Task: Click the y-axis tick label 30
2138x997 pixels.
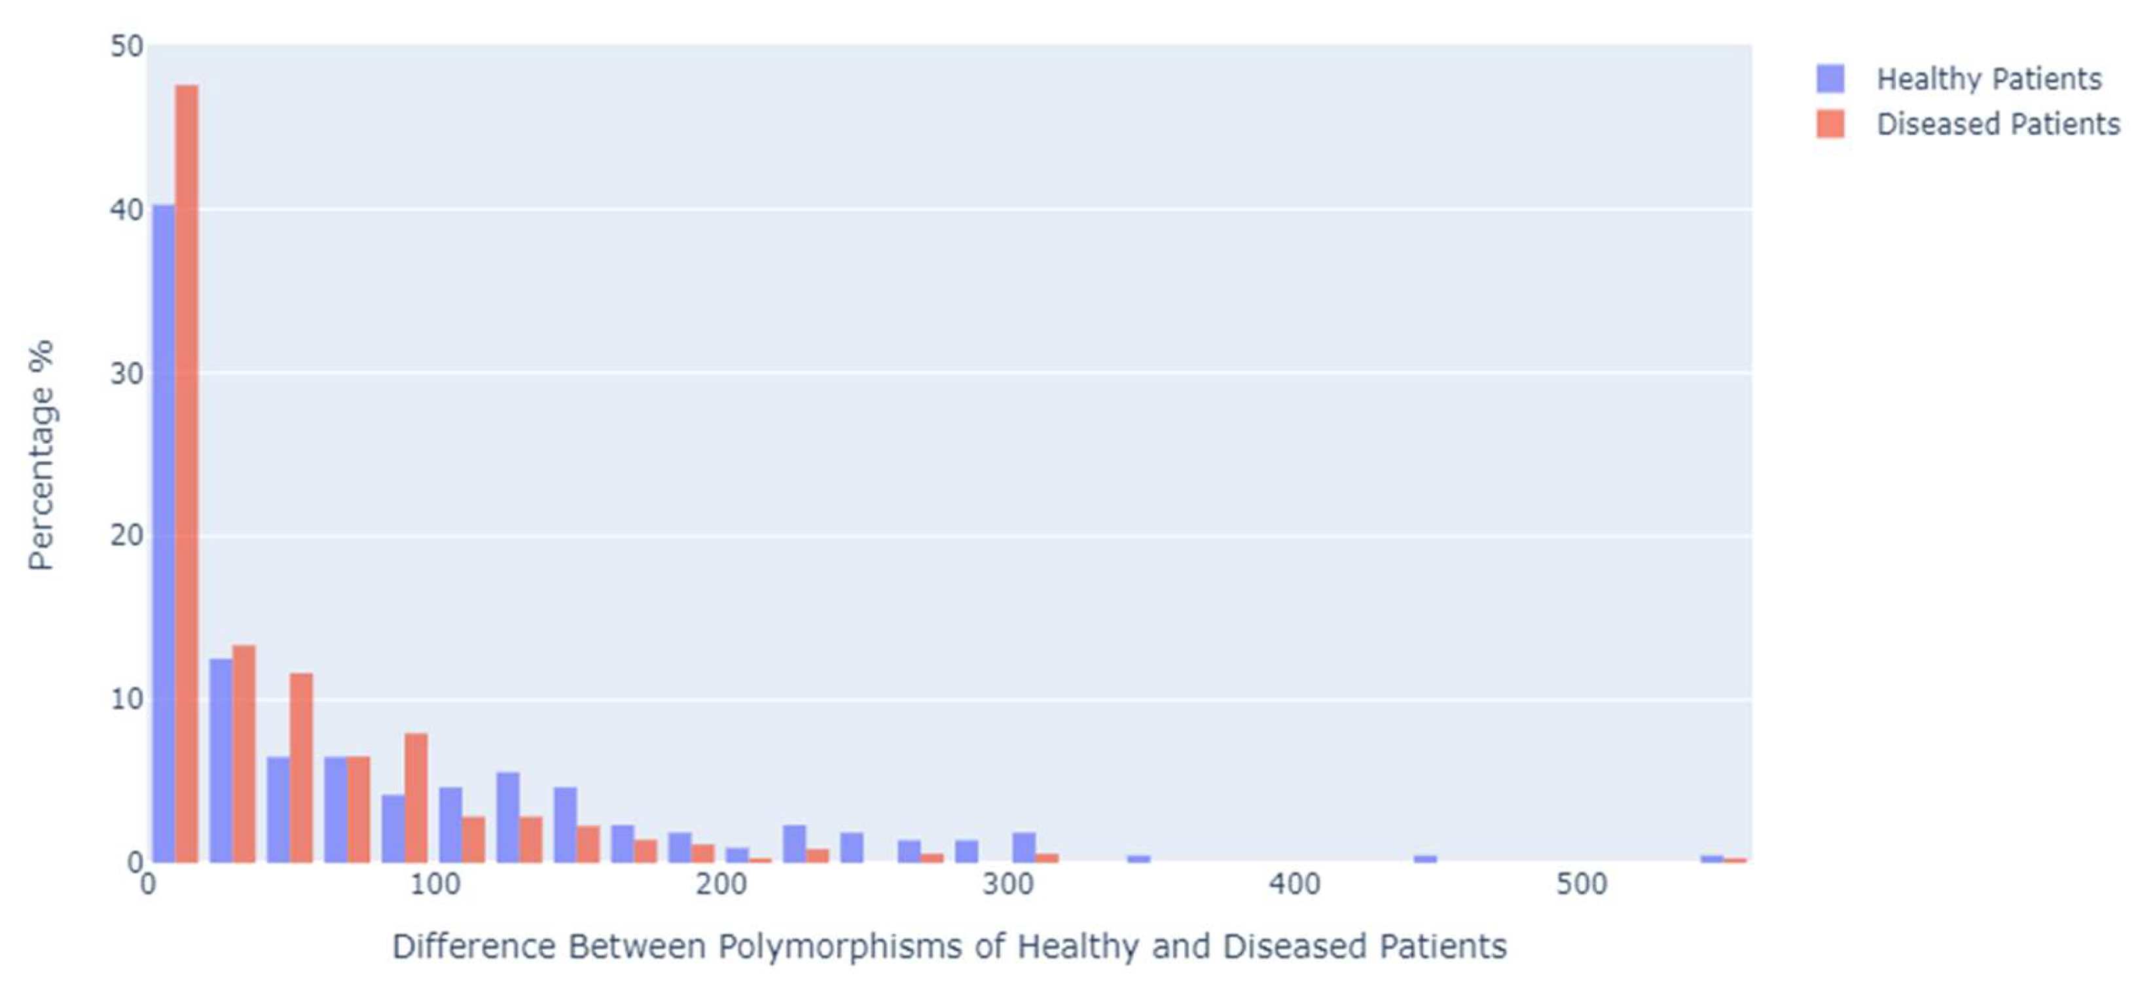Action: pyautogui.click(x=127, y=374)
